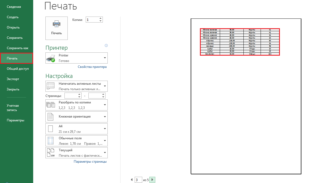Select Экспорт in the sidebar menu
This screenshot has height=183, width=312.
click(x=13, y=79)
